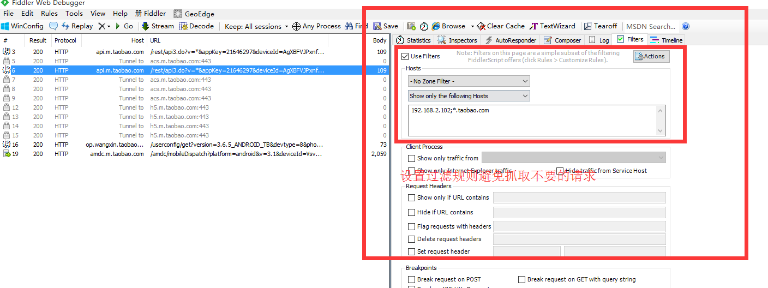Click the Fiddler menu item

coord(151,14)
